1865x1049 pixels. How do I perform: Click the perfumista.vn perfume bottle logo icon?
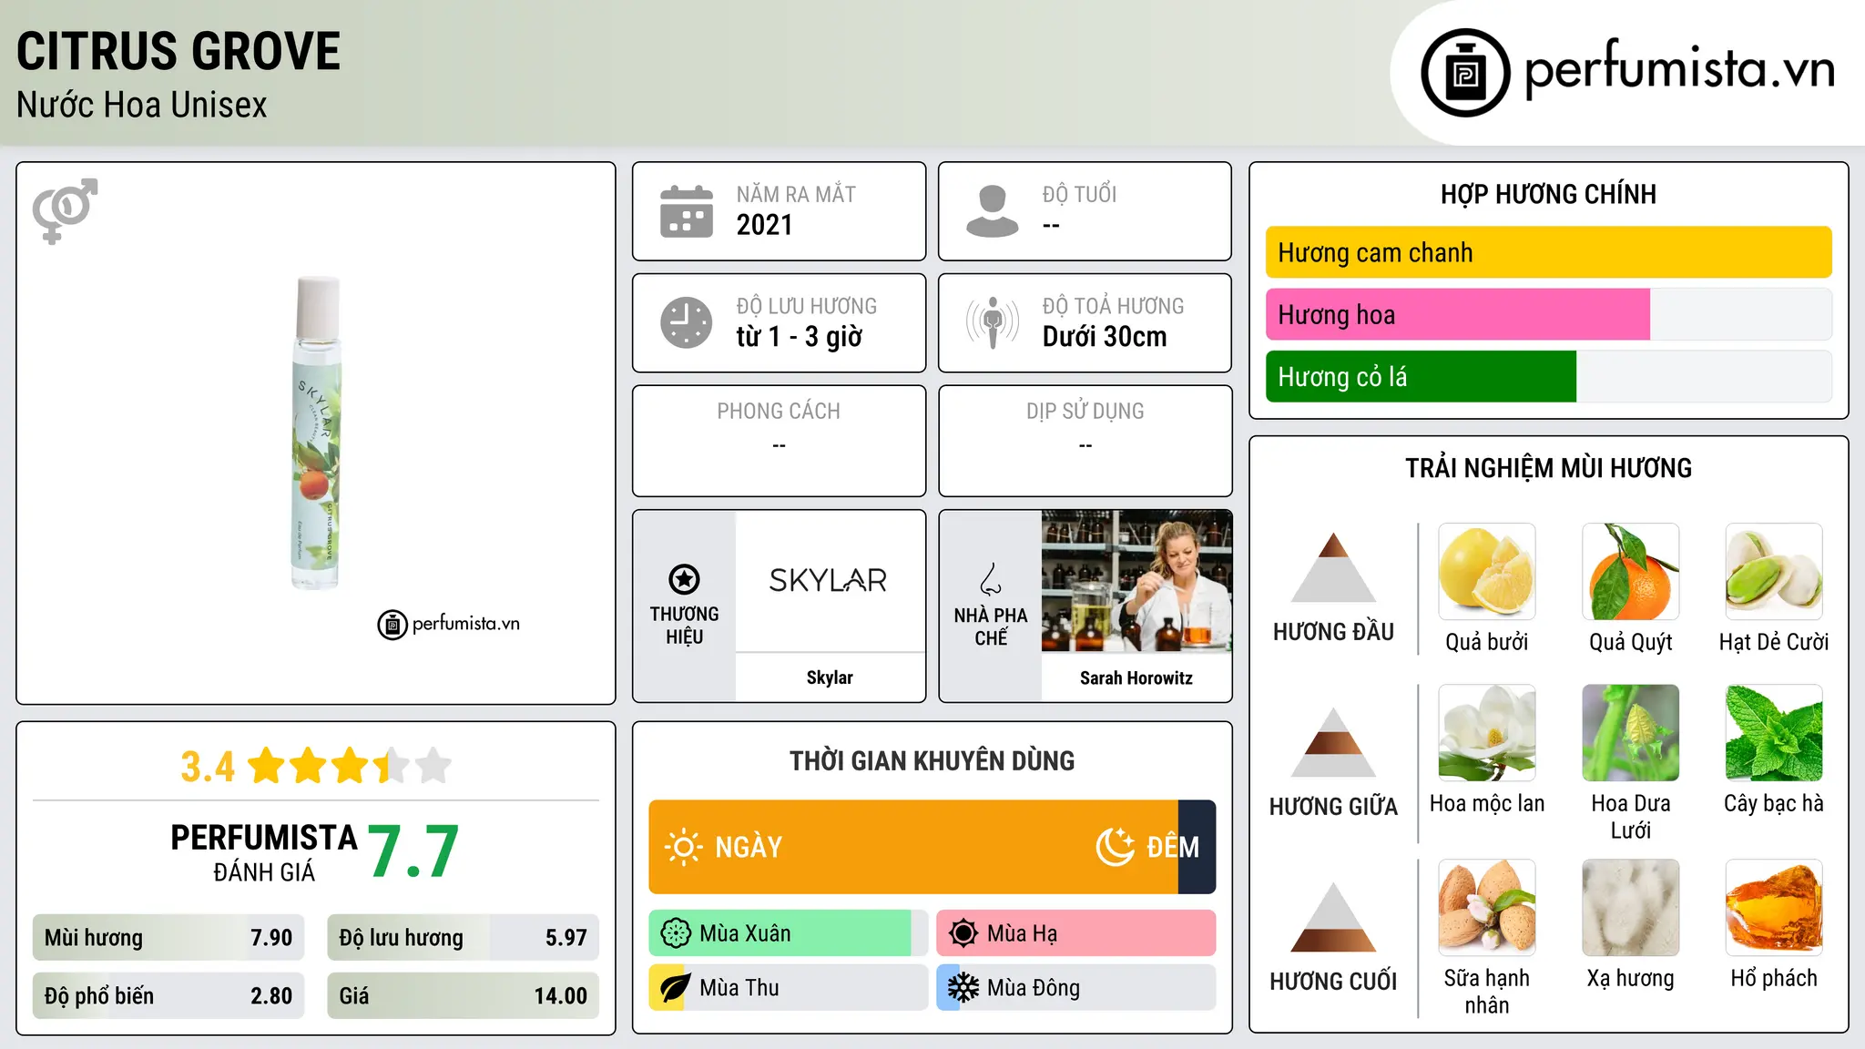[1465, 73]
